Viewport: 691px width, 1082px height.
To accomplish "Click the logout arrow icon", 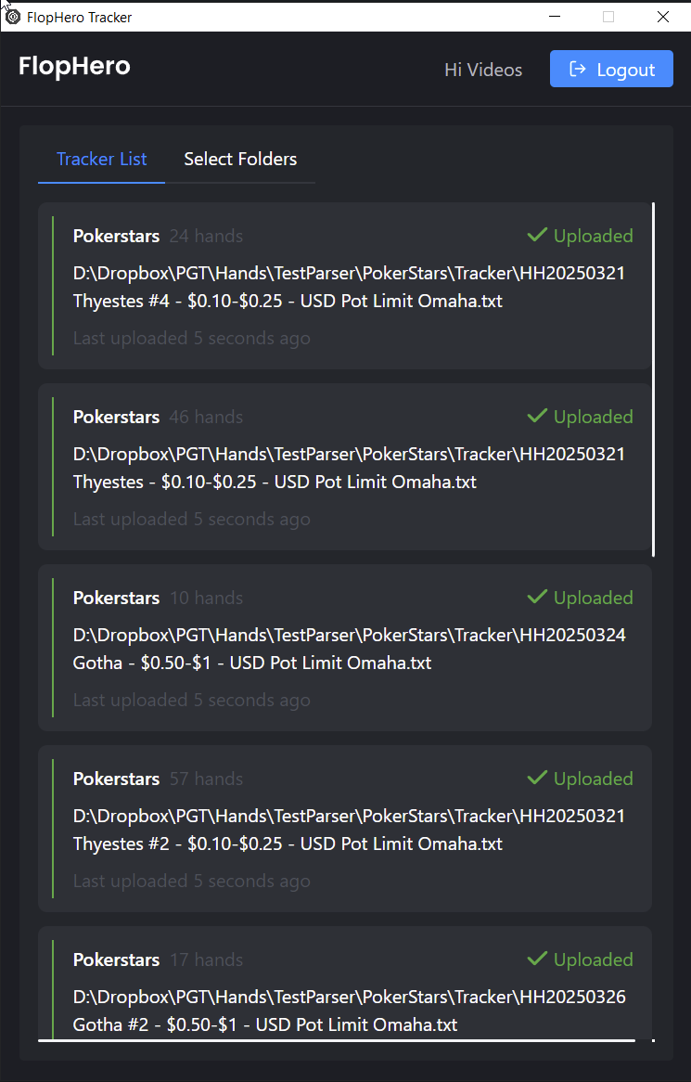I will pyautogui.click(x=577, y=69).
